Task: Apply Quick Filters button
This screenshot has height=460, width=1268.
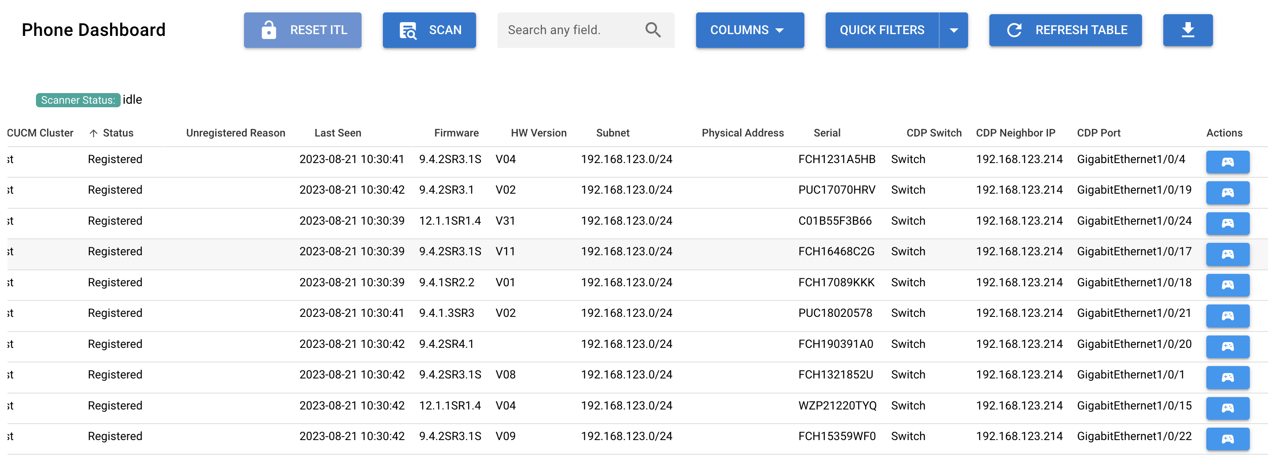Action: [x=882, y=30]
